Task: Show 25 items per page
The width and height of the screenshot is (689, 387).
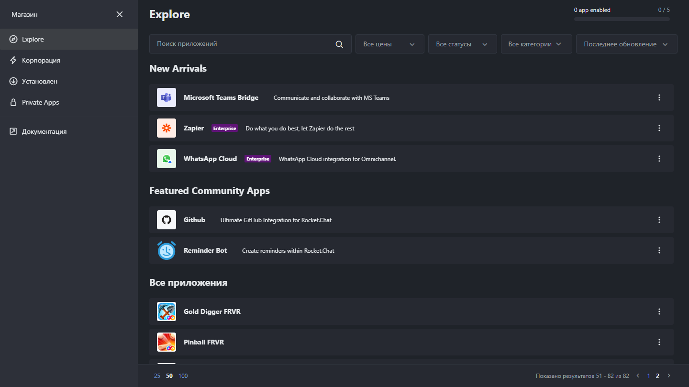Action: (x=157, y=376)
